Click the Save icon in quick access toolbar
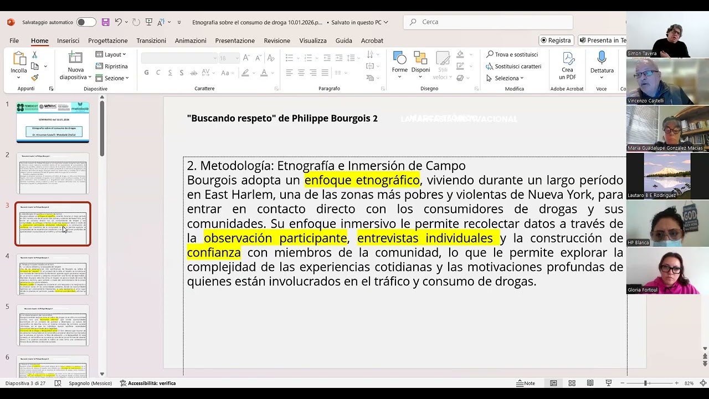Image resolution: width=709 pixels, height=399 pixels. click(x=105, y=22)
